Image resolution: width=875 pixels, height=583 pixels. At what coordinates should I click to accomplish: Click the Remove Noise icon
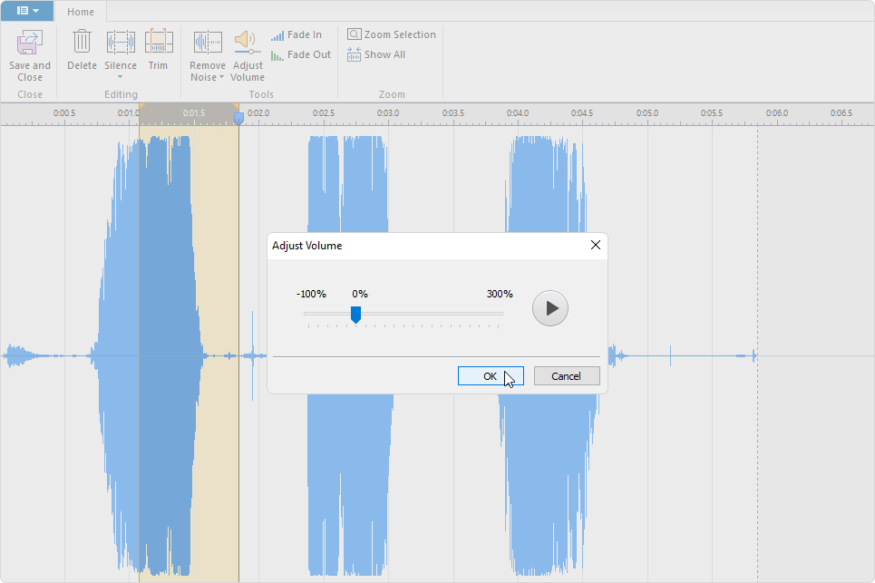pos(208,42)
